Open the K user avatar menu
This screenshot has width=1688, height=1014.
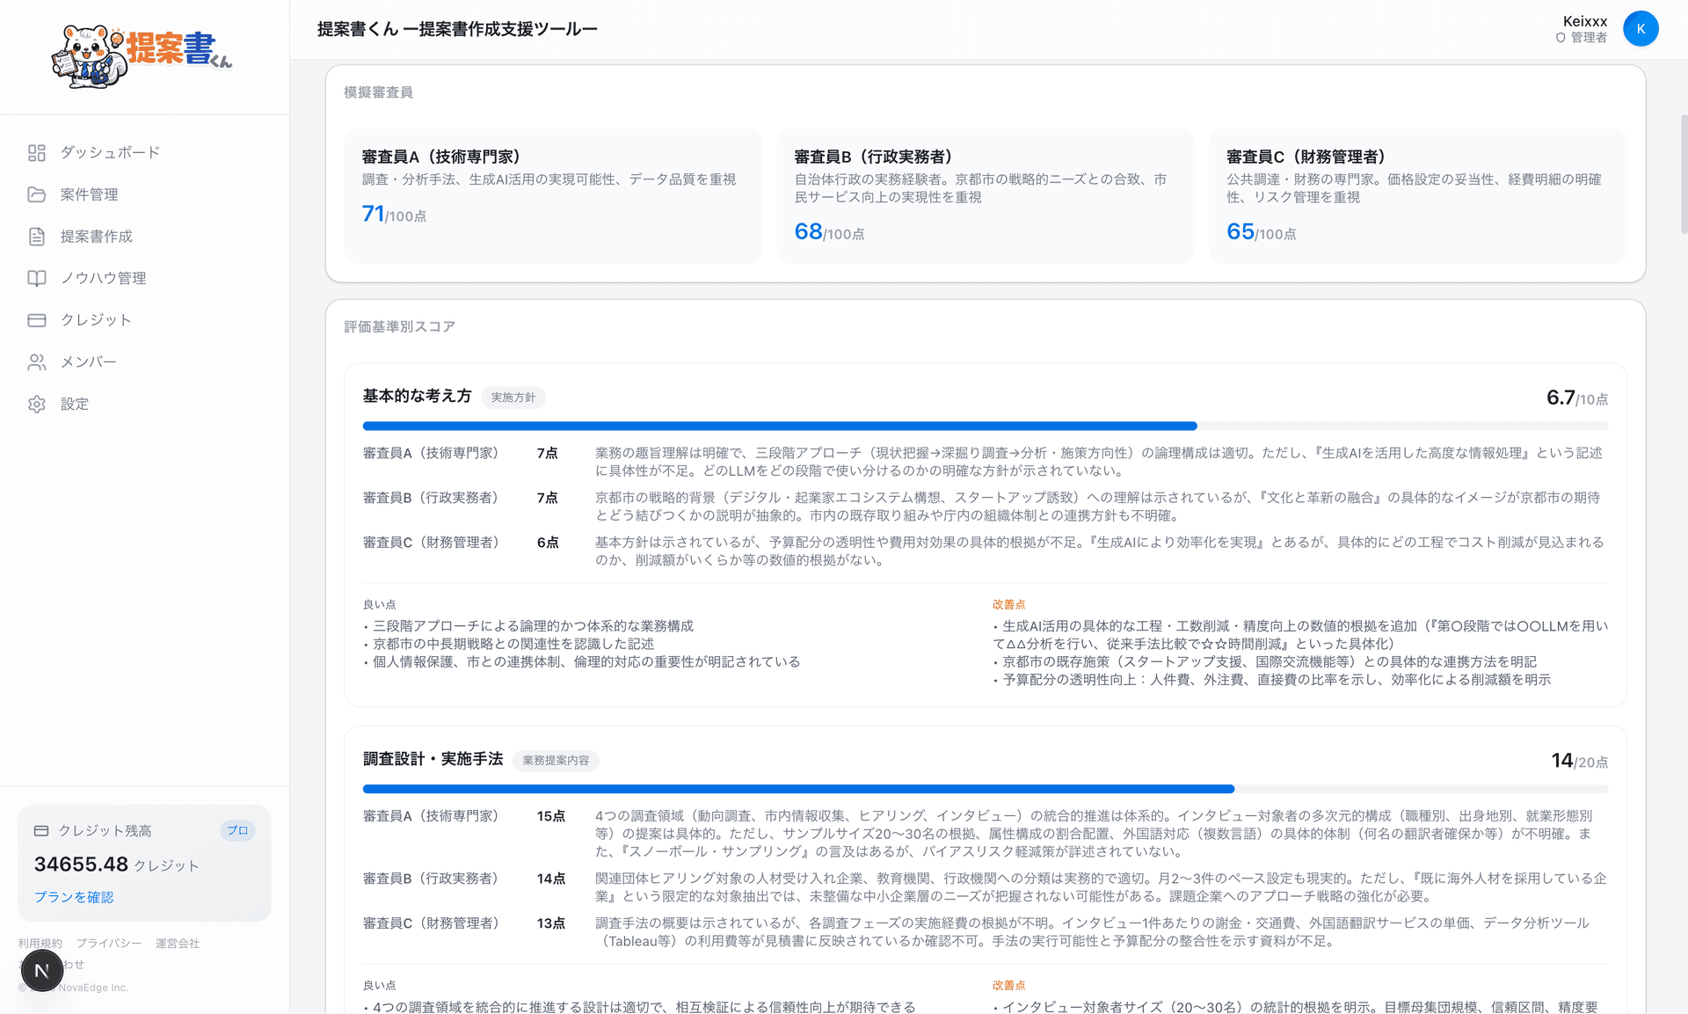[1641, 28]
